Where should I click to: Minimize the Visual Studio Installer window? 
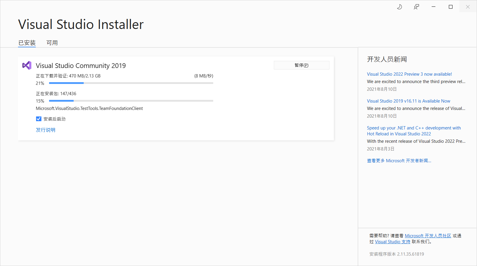click(x=434, y=7)
